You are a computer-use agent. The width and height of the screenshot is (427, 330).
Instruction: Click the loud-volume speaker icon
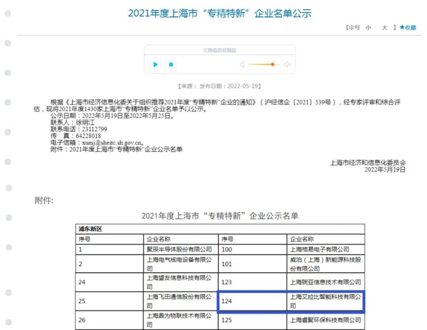tap(287, 64)
